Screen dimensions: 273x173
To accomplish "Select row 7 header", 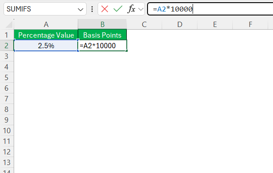I will 7,99.
